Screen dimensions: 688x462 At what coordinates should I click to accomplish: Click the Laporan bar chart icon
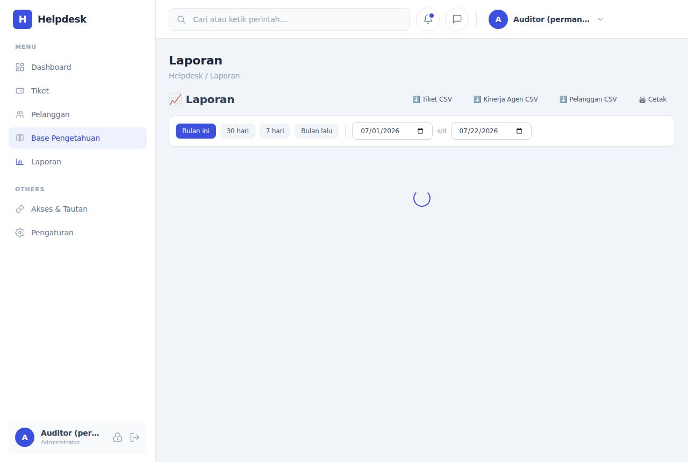click(x=20, y=162)
